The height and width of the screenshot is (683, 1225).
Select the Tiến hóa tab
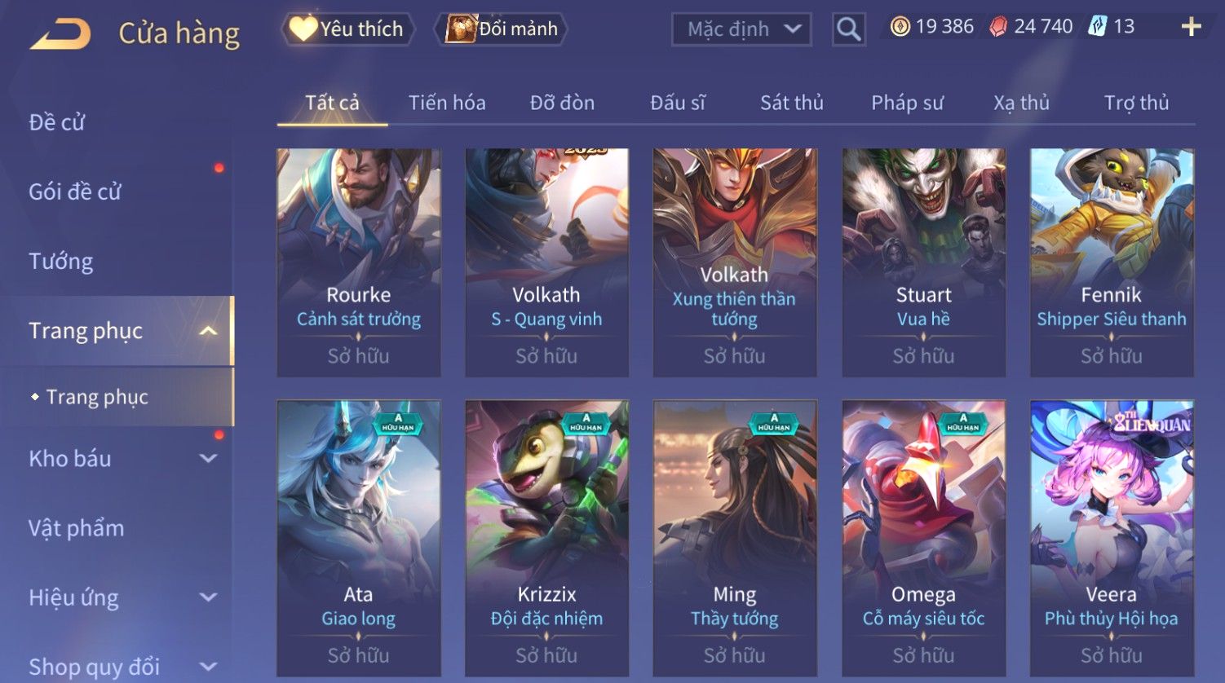447,103
